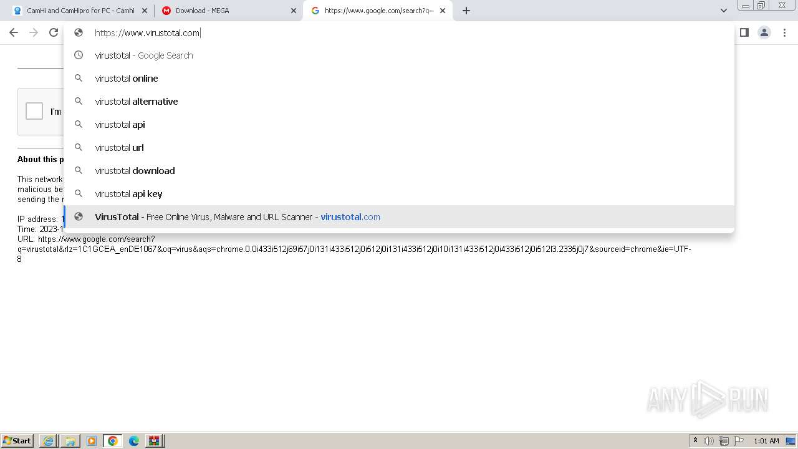Open File Explorer folder taskbar icon
The image size is (798, 449).
tap(70, 441)
